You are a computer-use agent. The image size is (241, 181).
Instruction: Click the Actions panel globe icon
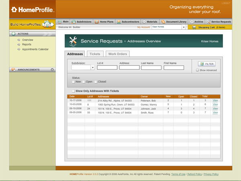pyautogui.click(x=14, y=34)
